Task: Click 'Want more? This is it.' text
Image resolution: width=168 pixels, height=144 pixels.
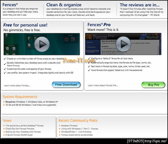Action: click(103, 30)
